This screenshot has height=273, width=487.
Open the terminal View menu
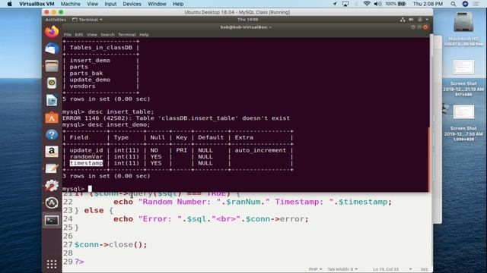coord(92,35)
